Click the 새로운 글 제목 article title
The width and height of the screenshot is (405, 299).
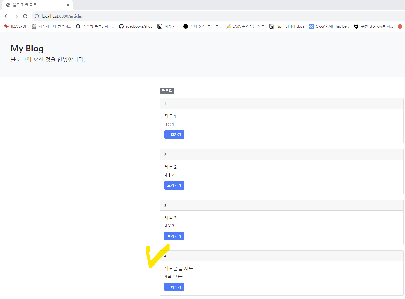click(x=179, y=268)
